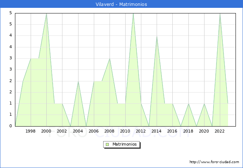Viewport: 243px width, 168px height.
Task: Click the green Matrimonios legend swatch
Action: 107,144
